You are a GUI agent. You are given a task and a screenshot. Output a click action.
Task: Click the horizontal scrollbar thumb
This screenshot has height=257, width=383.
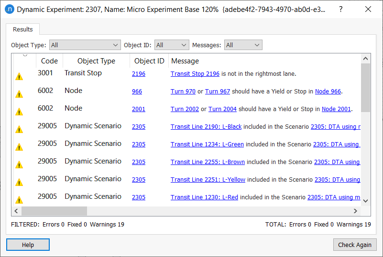(x=54, y=211)
